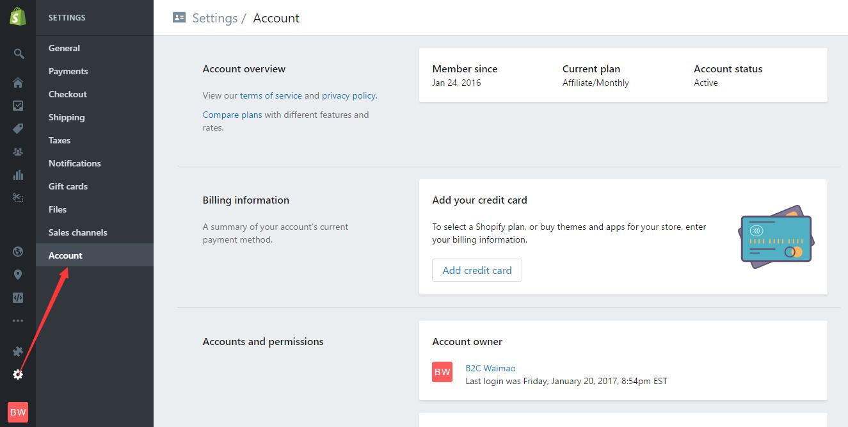Select the Account settings item
This screenshot has height=427, width=848.
(95, 255)
